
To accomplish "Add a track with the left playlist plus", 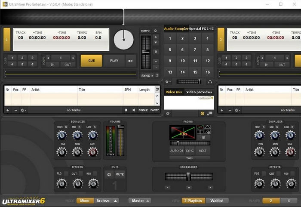I will pyautogui.click(x=8, y=110).
